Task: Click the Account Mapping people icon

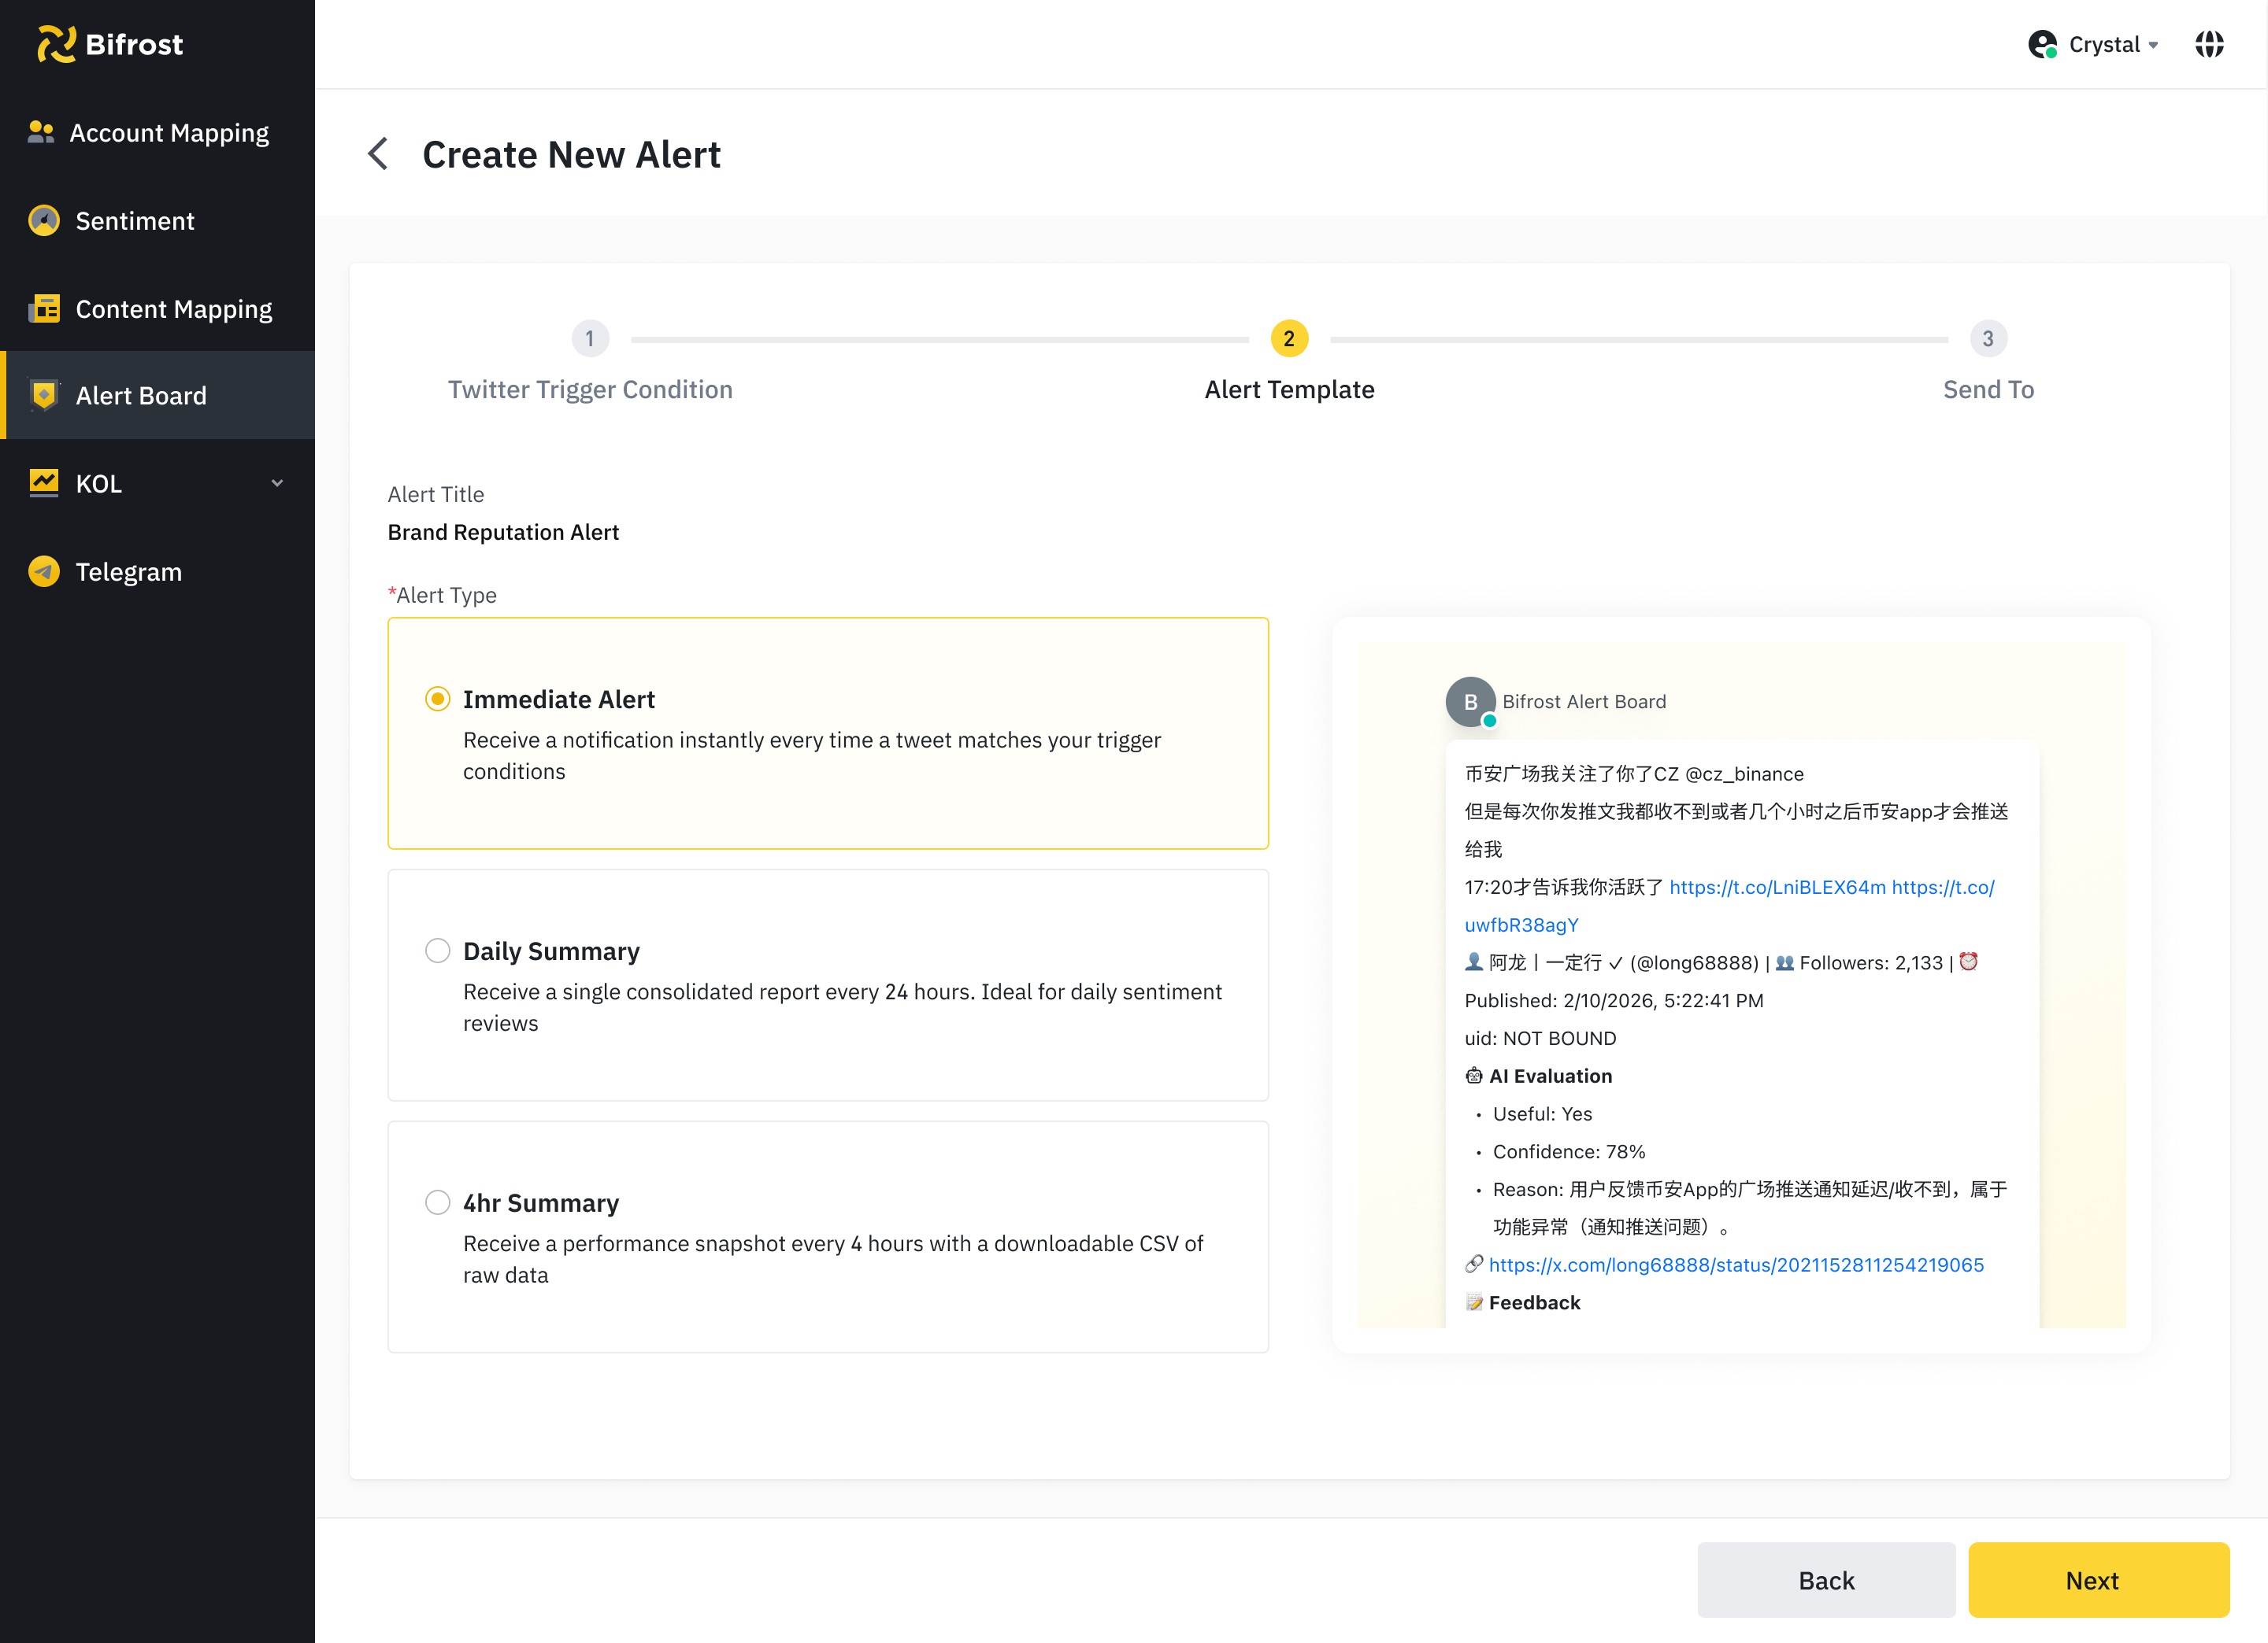Action: [x=41, y=133]
